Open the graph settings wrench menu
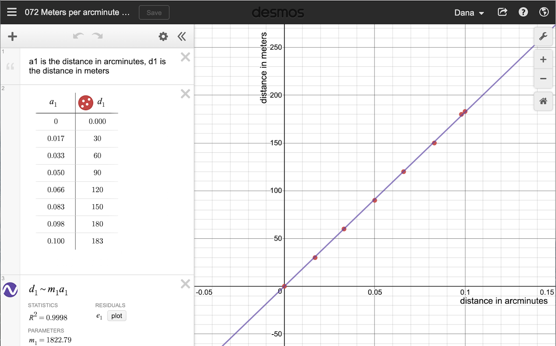The height and width of the screenshot is (346, 556). (543, 36)
